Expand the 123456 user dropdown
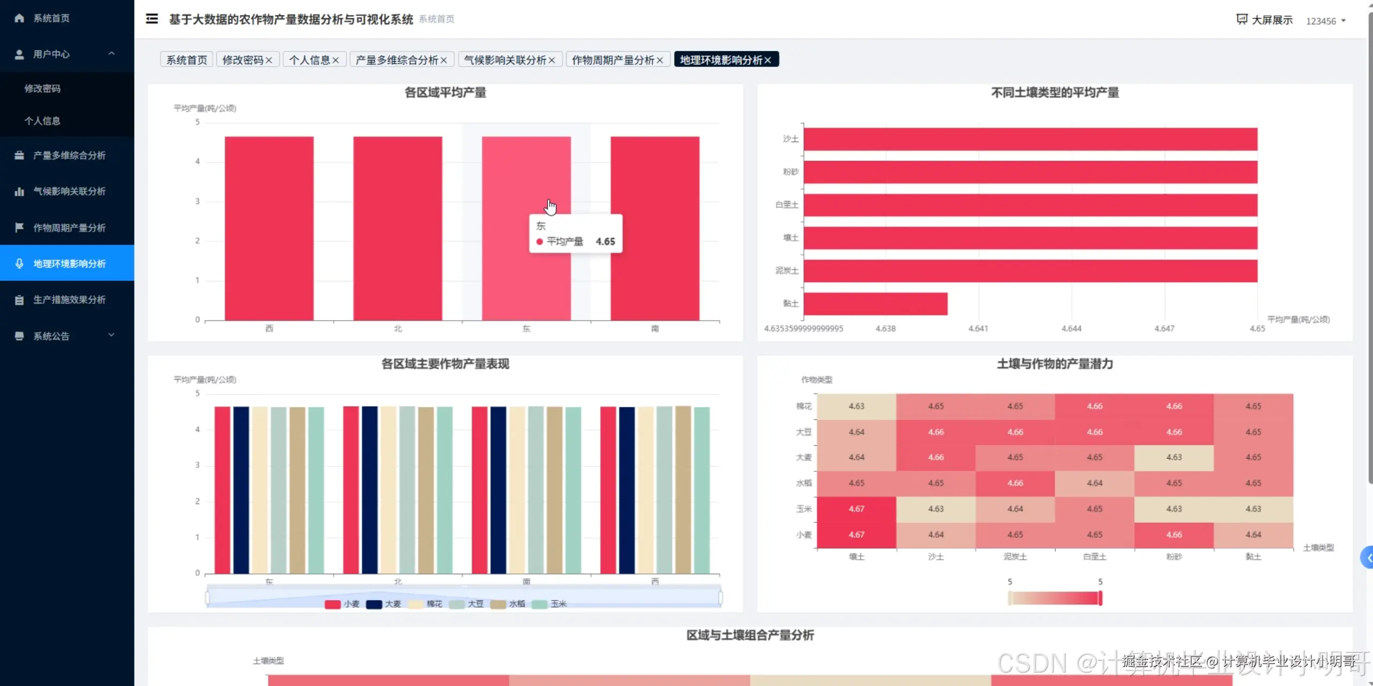The width and height of the screenshot is (1373, 686). tap(1326, 21)
